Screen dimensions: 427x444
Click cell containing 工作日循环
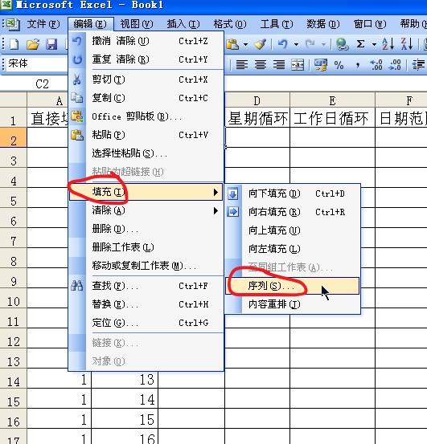(332, 118)
